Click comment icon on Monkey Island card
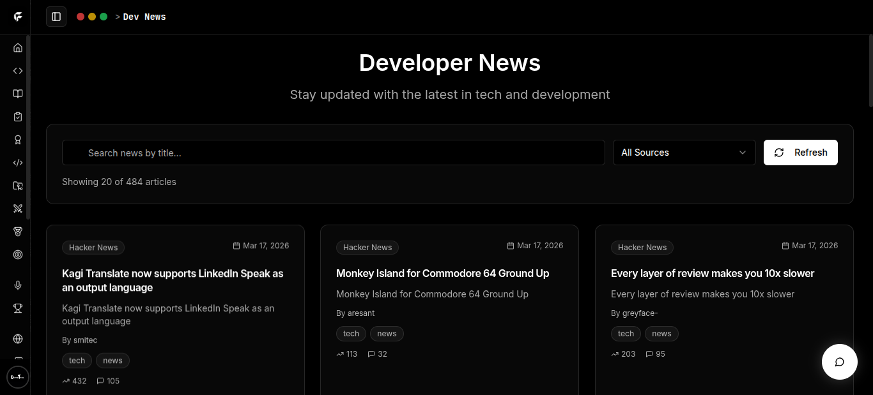This screenshot has width=873, height=395. [x=371, y=354]
